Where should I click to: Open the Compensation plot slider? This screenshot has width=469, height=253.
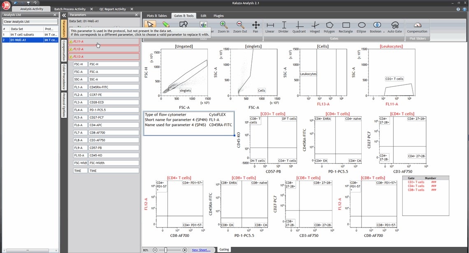click(417, 27)
